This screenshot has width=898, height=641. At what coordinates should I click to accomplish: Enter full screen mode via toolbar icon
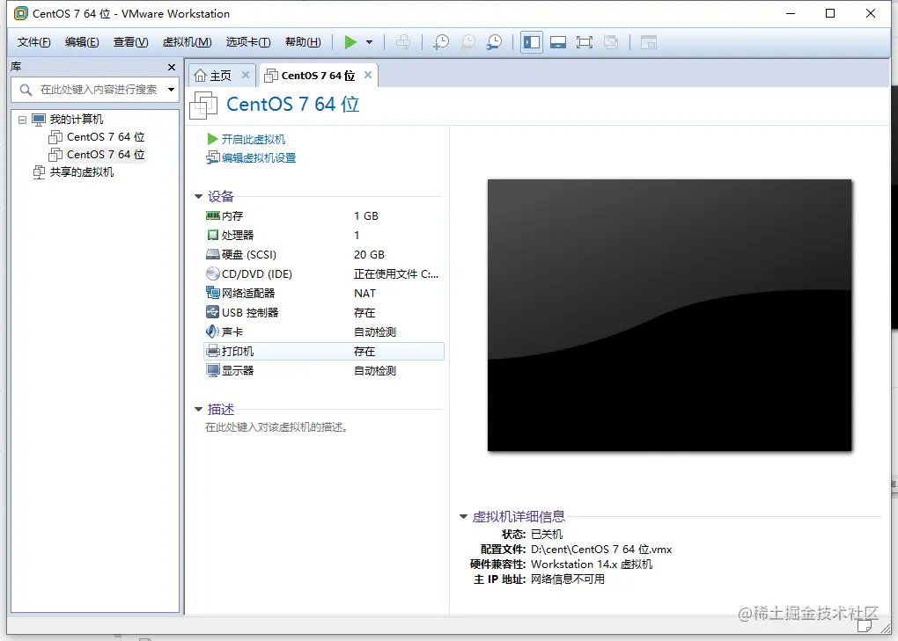tap(585, 42)
